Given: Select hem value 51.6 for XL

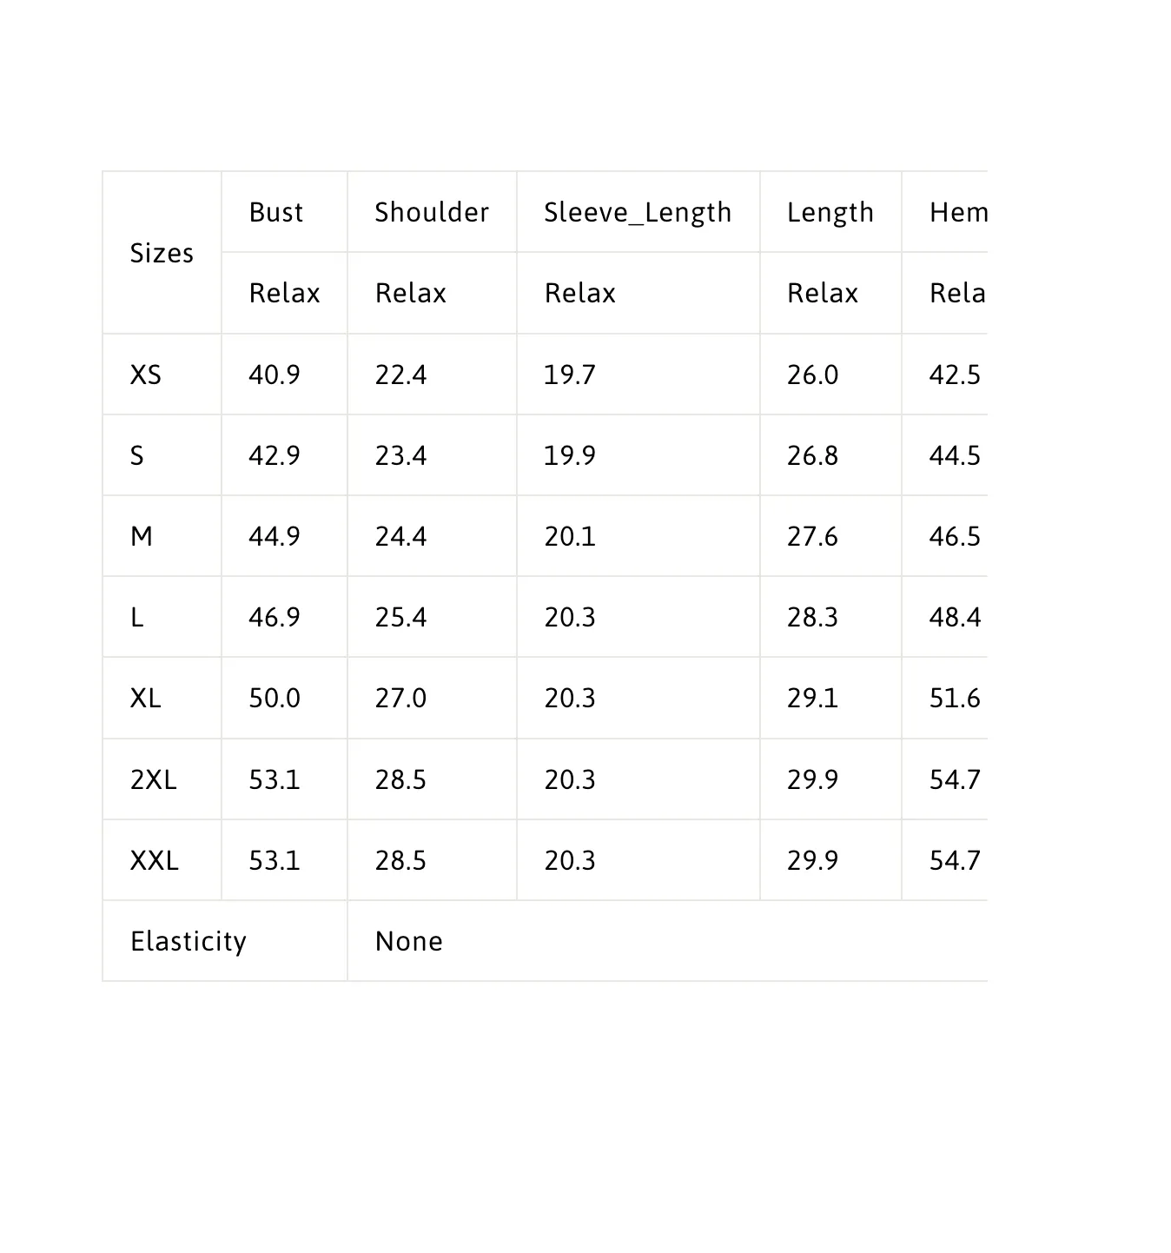Looking at the screenshot, I should [954, 698].
